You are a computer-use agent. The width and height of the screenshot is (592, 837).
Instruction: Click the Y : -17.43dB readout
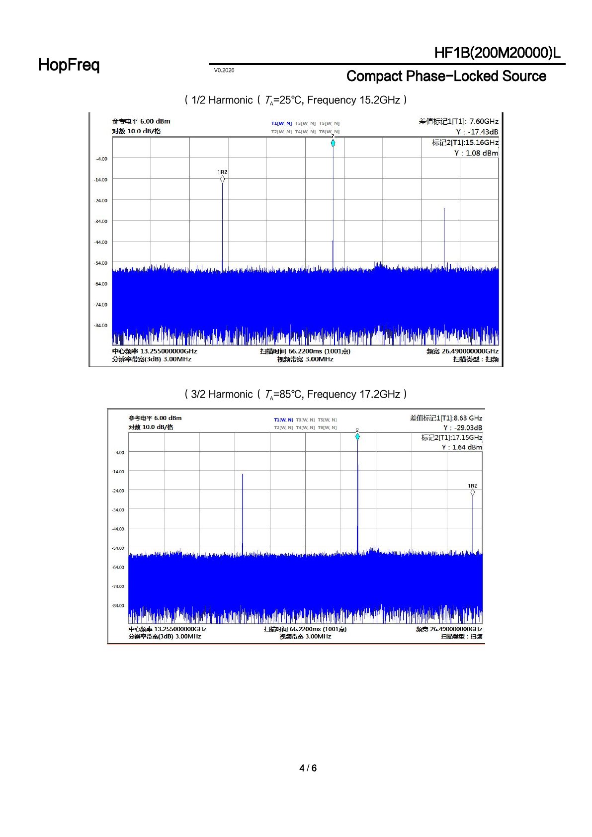(477, 132)
